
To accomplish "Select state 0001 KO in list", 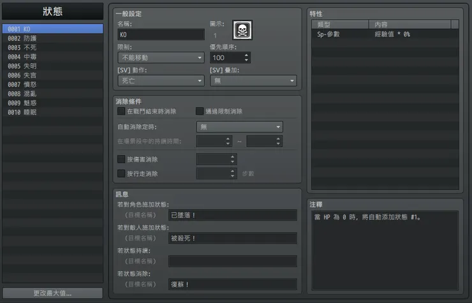I will (x=53, y=29).
